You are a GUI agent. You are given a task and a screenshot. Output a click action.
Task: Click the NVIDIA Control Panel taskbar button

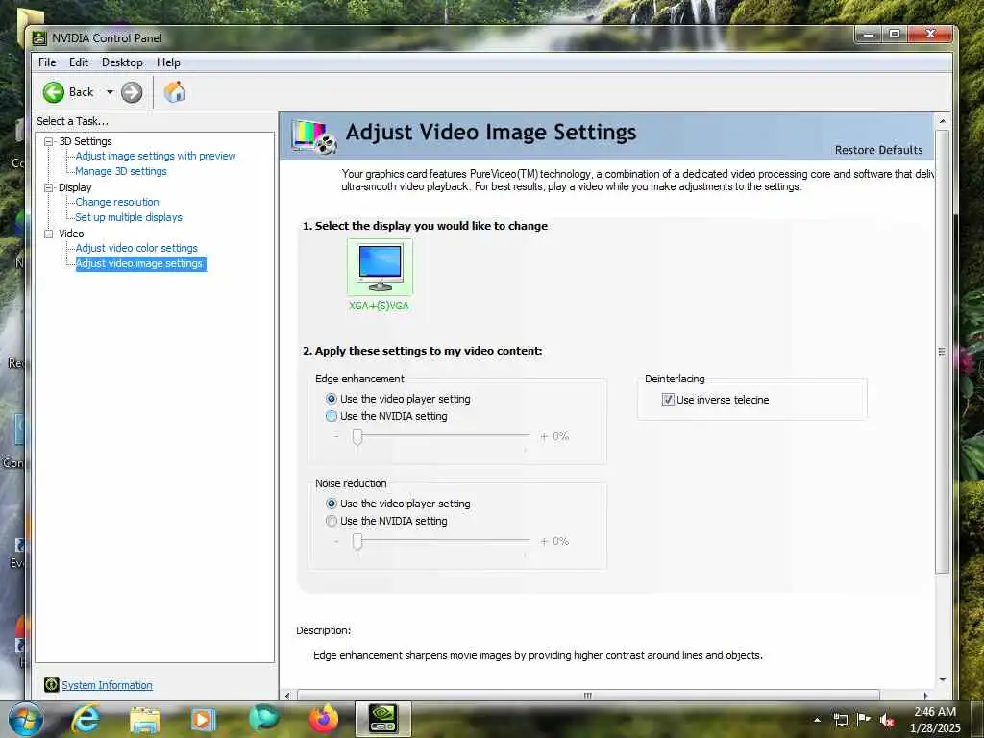tap(382, 719)
